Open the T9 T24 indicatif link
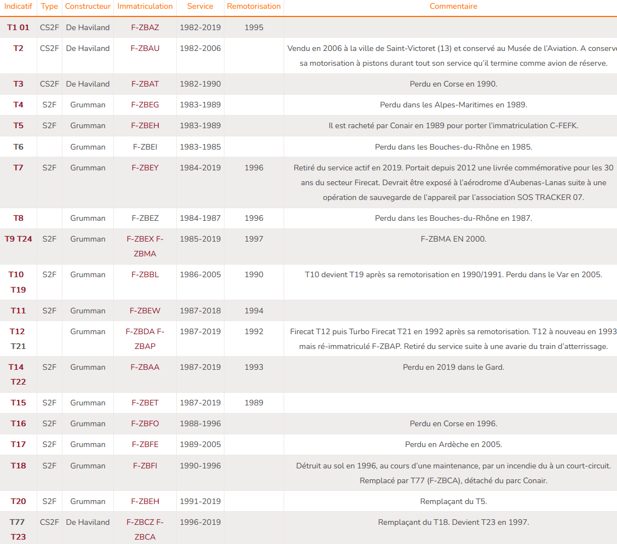Image resolution: width=617 pixels, height=544 pixels. pyautogui.click(x=18, y=239)
